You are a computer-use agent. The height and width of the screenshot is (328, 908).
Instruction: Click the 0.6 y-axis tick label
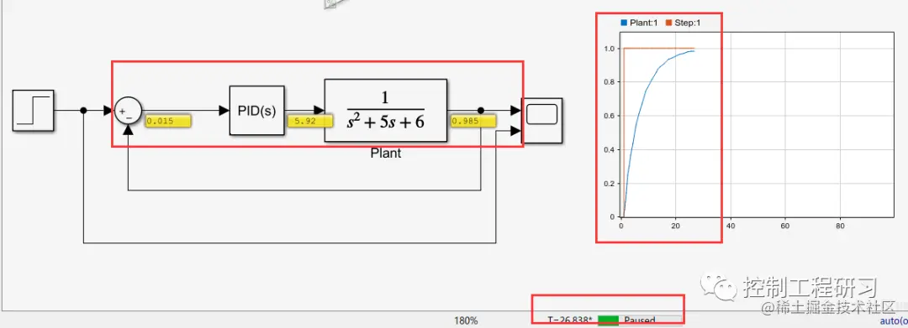pyautogui.click(x=609, y=116)
